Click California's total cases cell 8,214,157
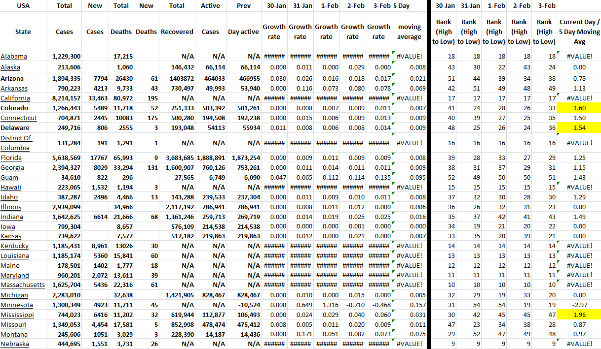 point(66,98)
